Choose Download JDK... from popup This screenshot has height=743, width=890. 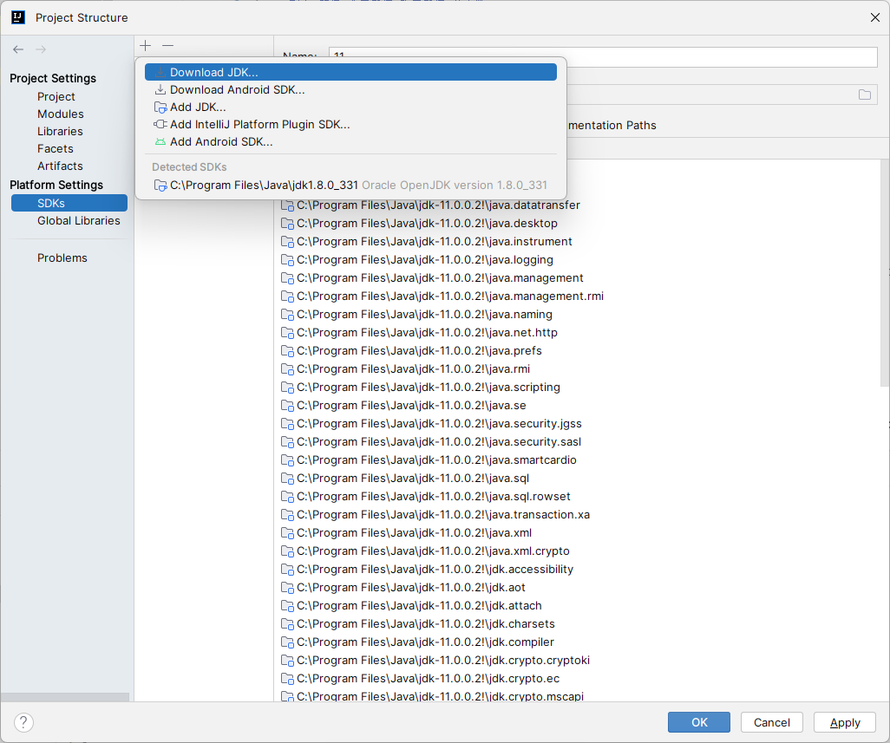coord(350,72)
